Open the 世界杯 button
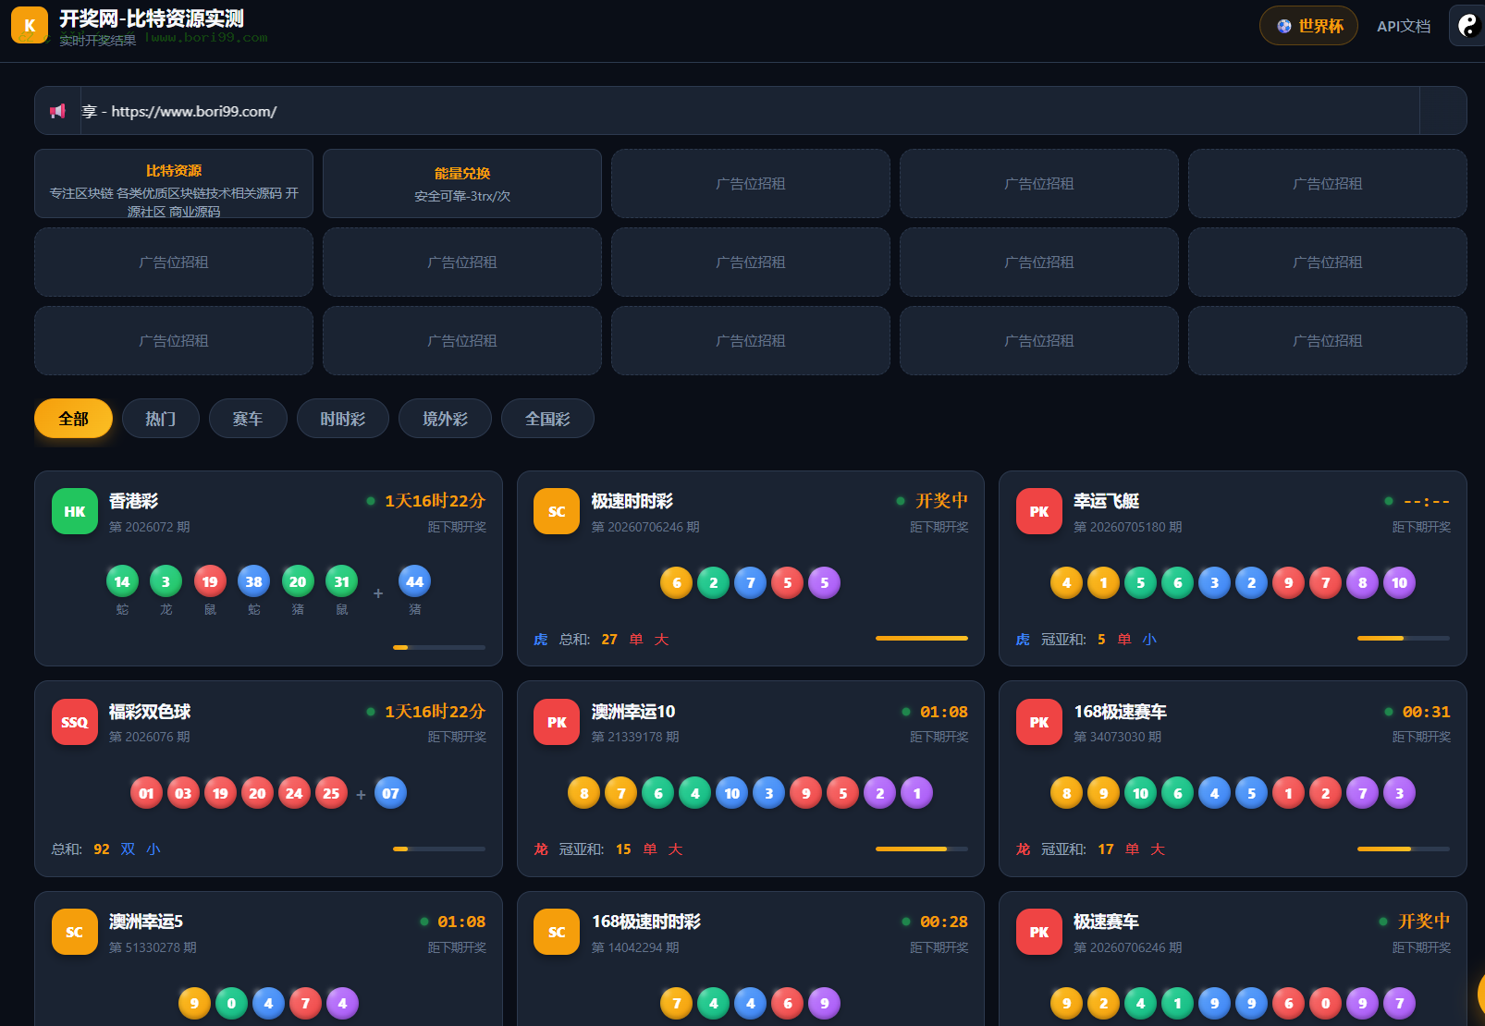 pos(1308,26)
